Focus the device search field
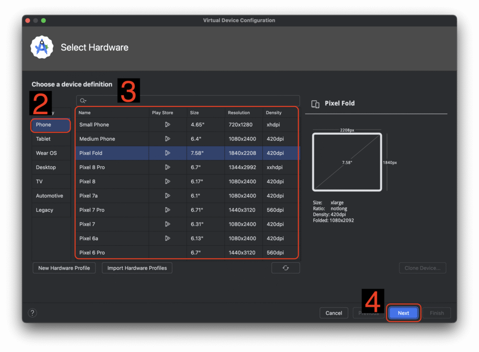This screenshot has width=479, height=352. point(188,101)
